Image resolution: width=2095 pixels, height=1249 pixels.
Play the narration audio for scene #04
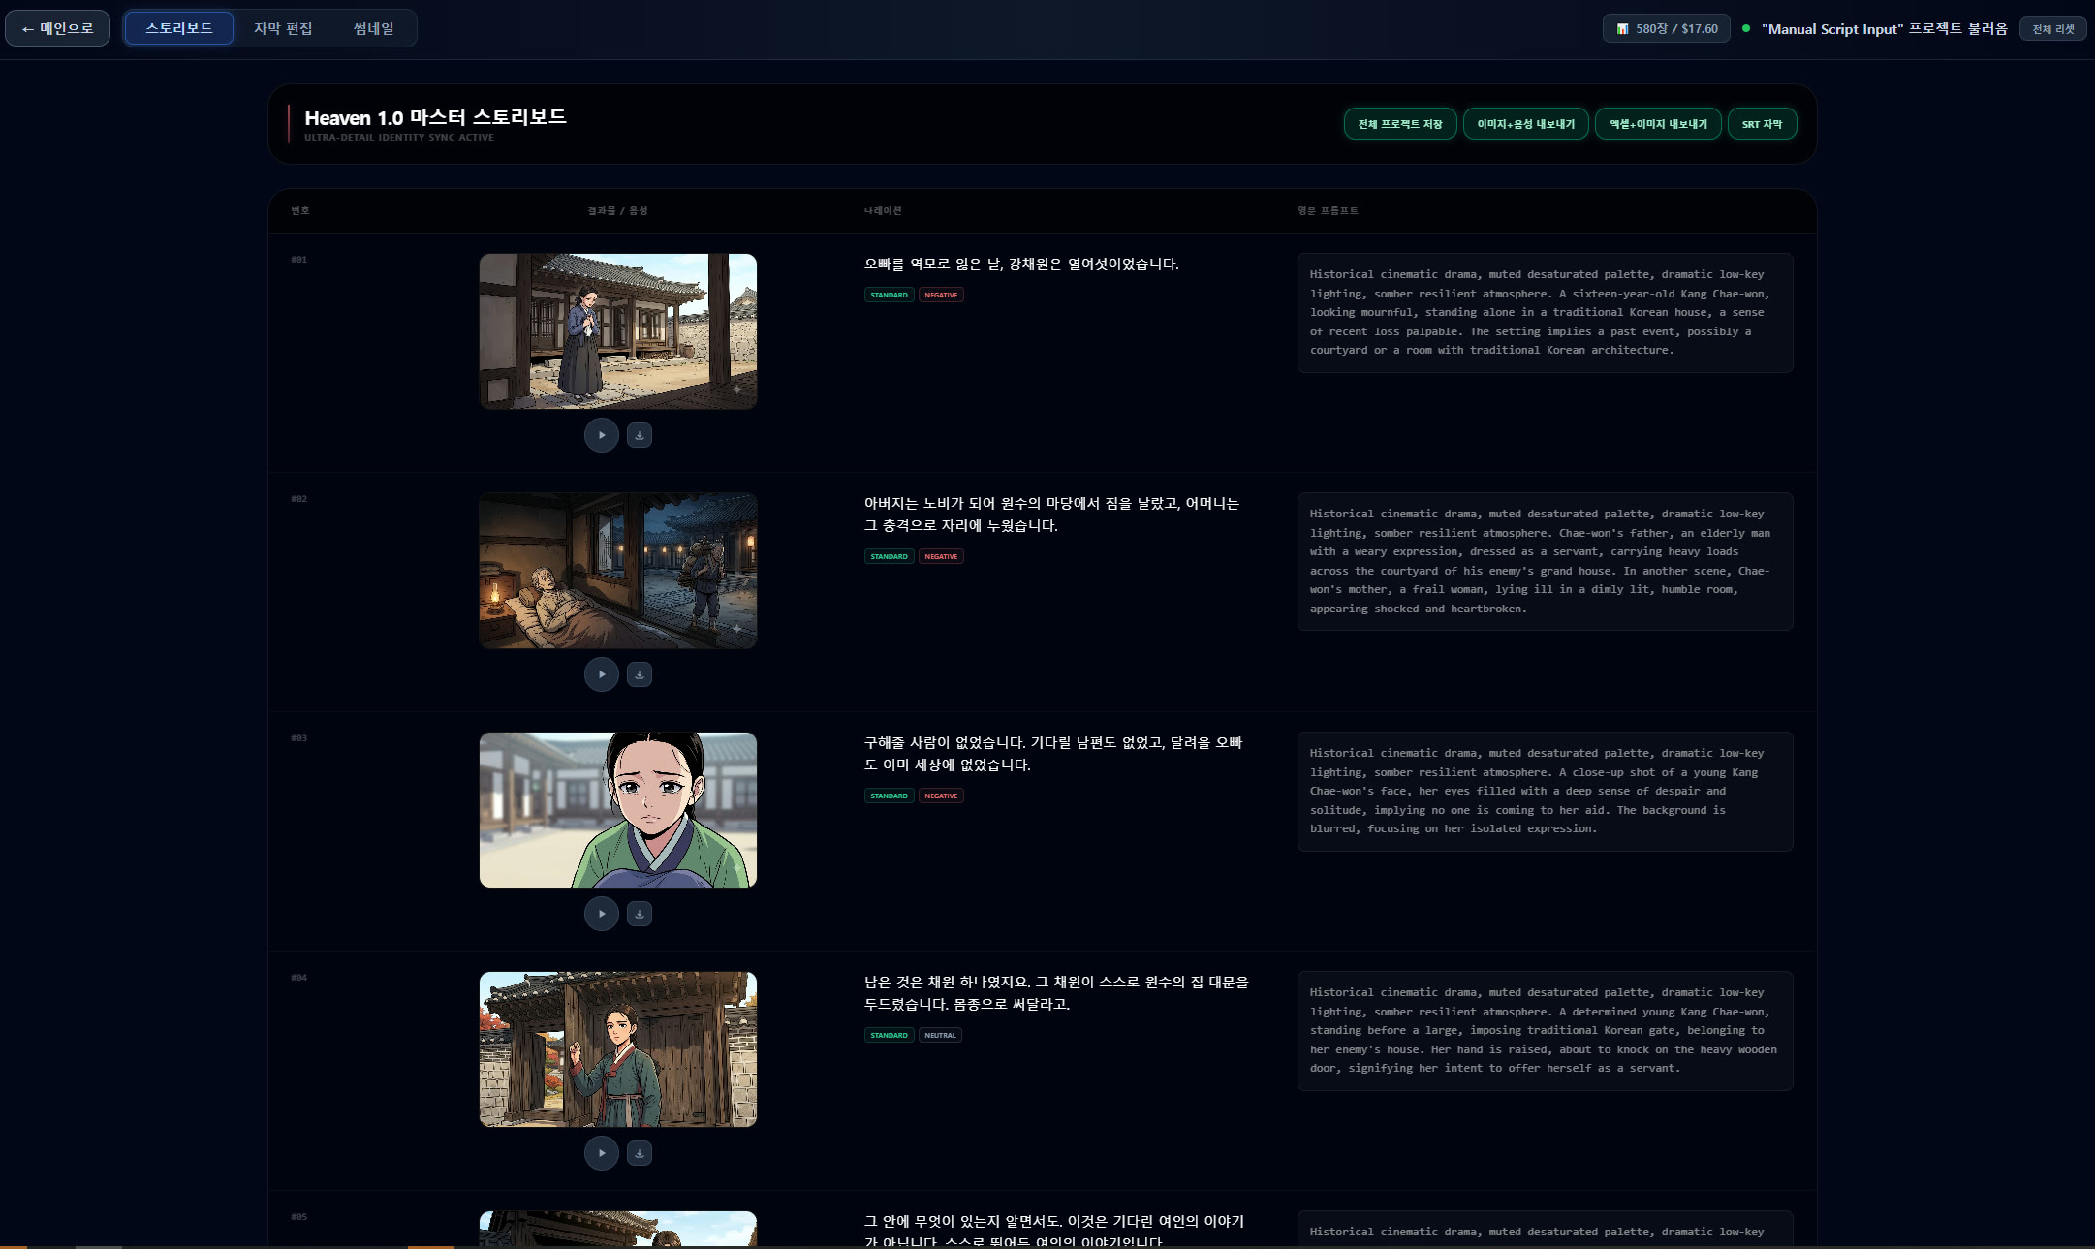(x=602, y=1153)
